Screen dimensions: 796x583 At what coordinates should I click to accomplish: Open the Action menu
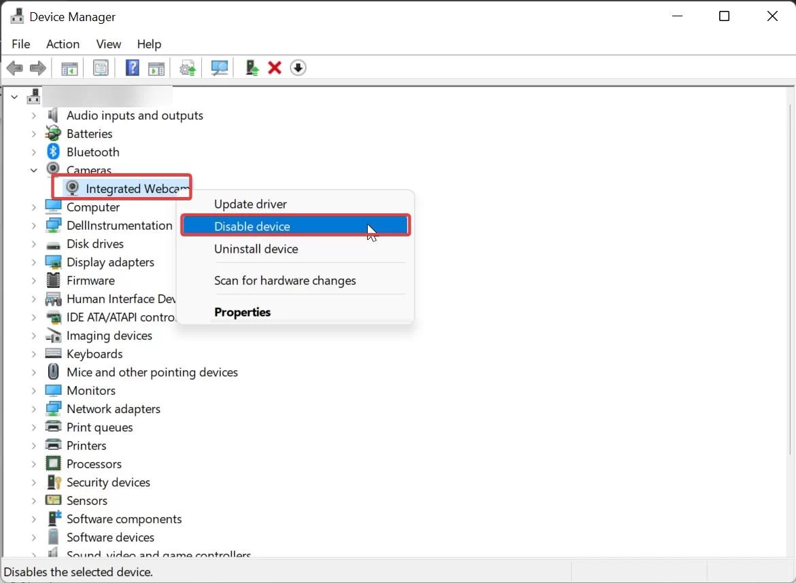tap(63, 44)
